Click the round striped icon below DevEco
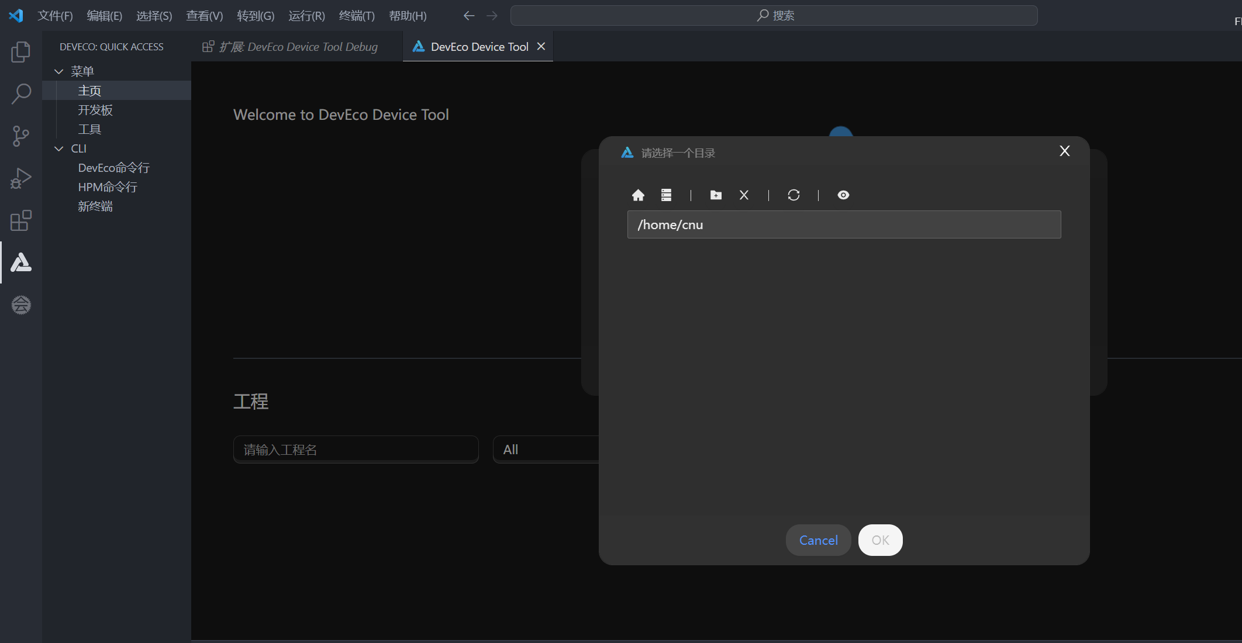Image resolution: width=1242 pixels, height=643 pixels. pyautogui.click(x=21, y=305)
